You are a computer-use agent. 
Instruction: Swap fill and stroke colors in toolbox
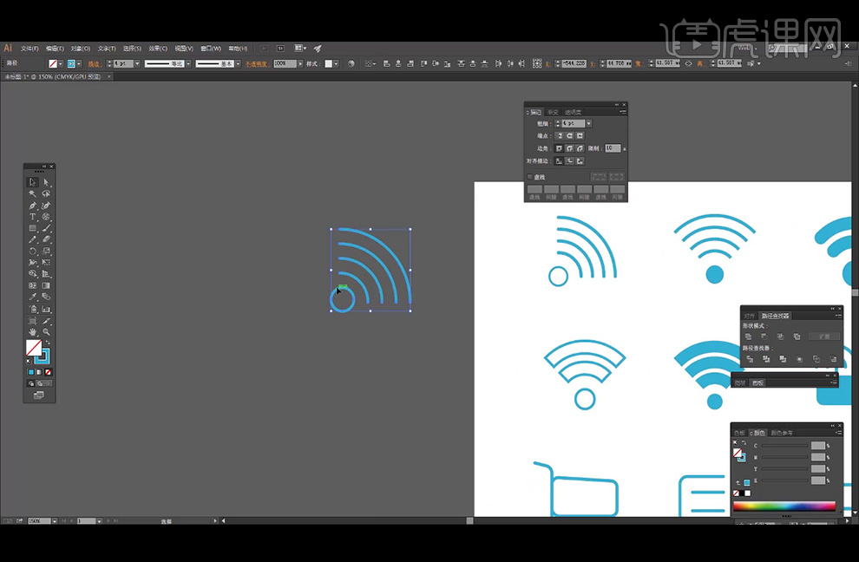click(47, 343)
